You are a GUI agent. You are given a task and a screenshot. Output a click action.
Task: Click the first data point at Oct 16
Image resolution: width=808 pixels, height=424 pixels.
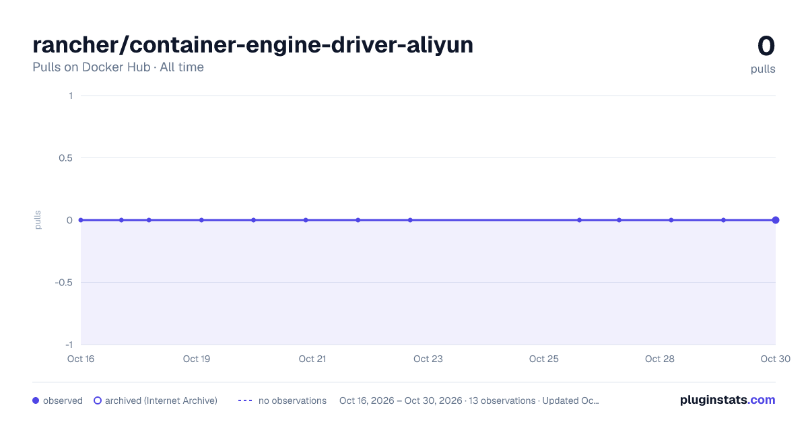(x=81, y=220)
